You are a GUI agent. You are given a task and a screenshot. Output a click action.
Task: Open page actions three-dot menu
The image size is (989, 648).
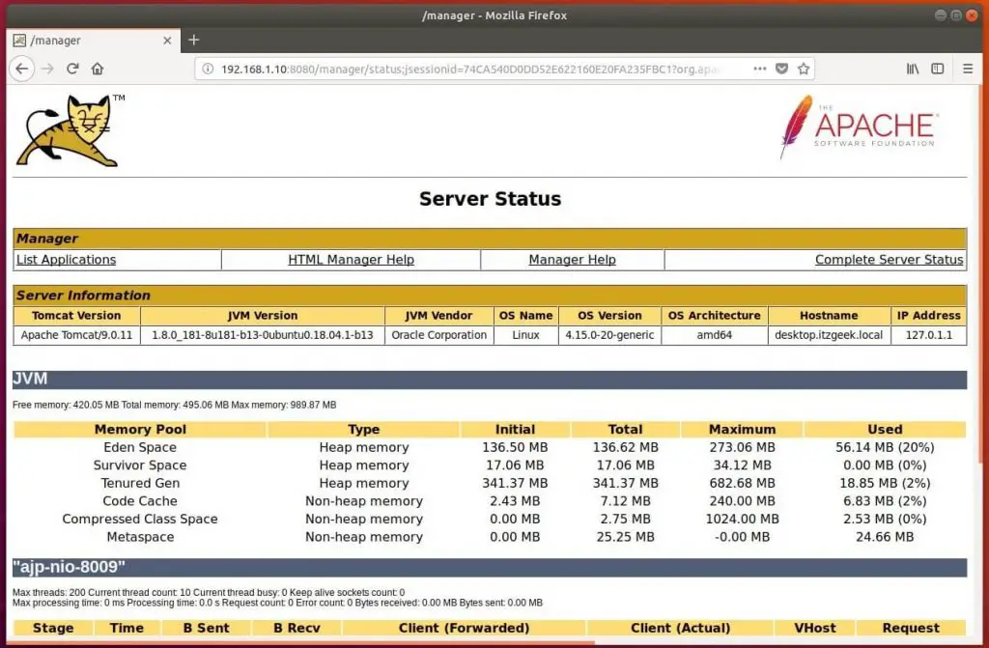click(760, 69)
